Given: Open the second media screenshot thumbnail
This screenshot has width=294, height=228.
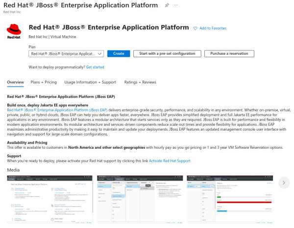Looking at the screenshot, I should (x=140, y=198).
